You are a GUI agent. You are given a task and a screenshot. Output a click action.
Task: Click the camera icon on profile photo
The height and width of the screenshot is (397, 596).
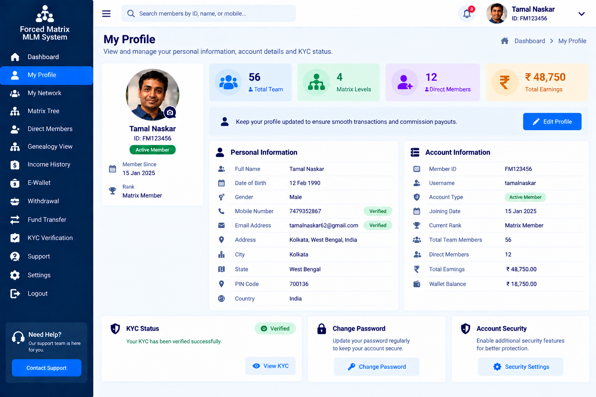[x=170, y=112]
